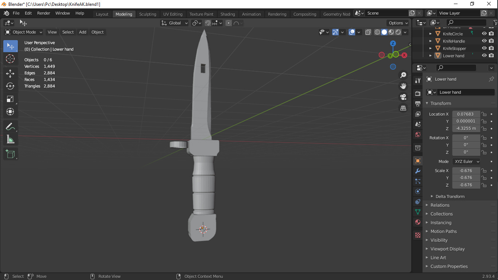Toggle X-Ray mode in viewport header

pos(368,32)
